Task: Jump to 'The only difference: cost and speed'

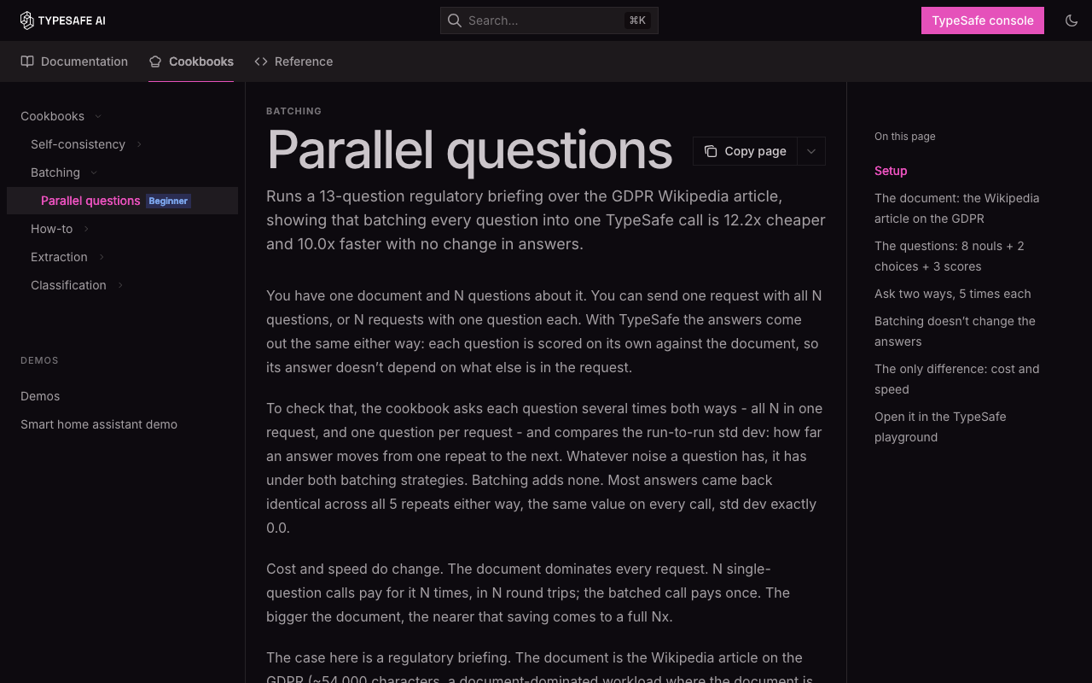Action: pos(956,379)
